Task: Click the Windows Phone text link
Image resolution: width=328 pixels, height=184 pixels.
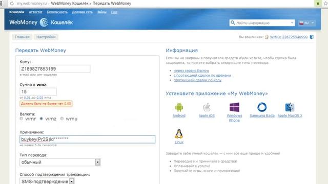Action: tap(234, 118)
